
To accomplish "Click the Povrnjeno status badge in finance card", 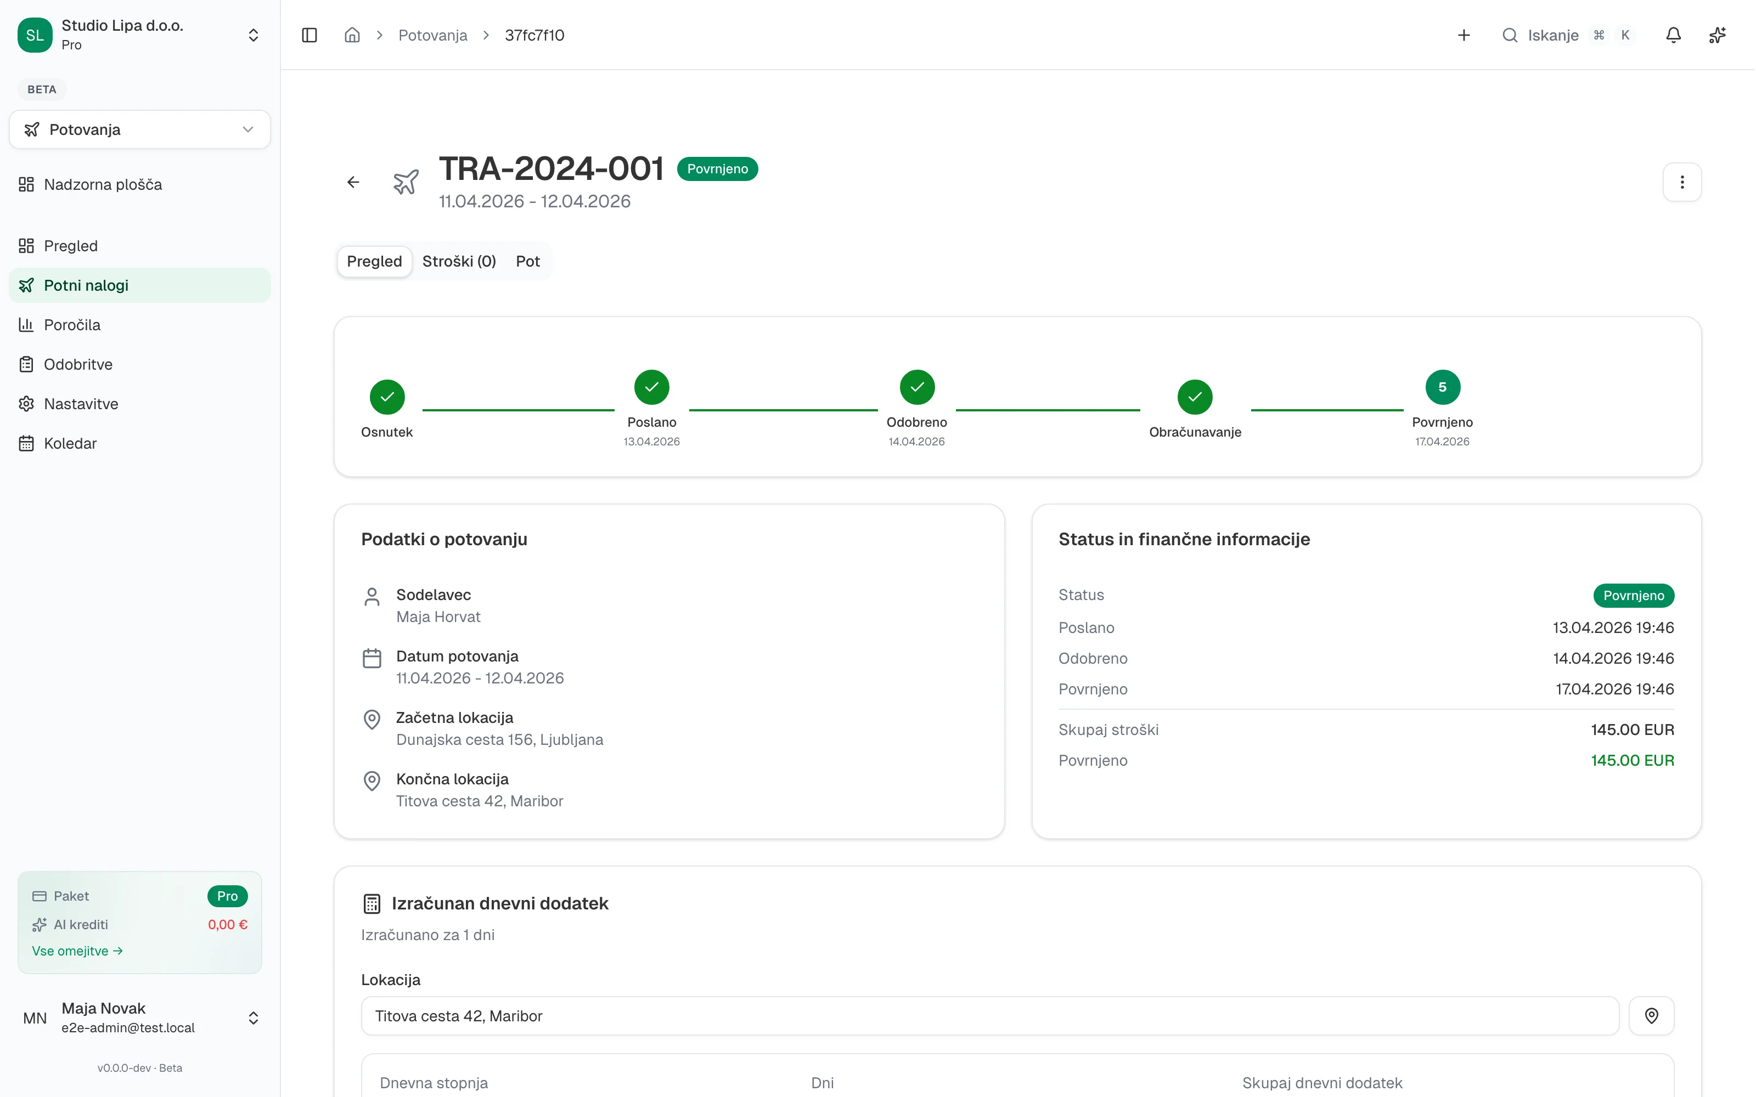I will coord(1634,596).
